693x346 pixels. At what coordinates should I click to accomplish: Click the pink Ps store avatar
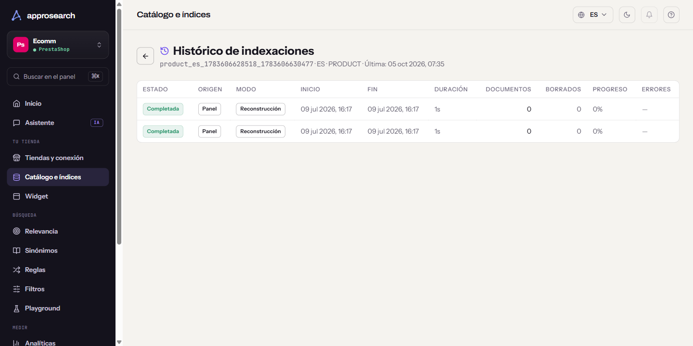coord(21,45)
